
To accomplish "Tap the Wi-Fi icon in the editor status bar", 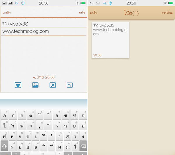I will [x=77, y=3].
